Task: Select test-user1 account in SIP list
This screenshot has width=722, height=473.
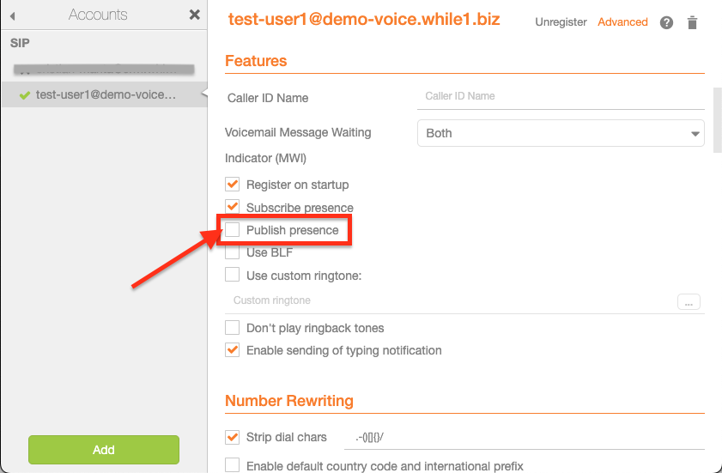Action: tap(105, 94)
